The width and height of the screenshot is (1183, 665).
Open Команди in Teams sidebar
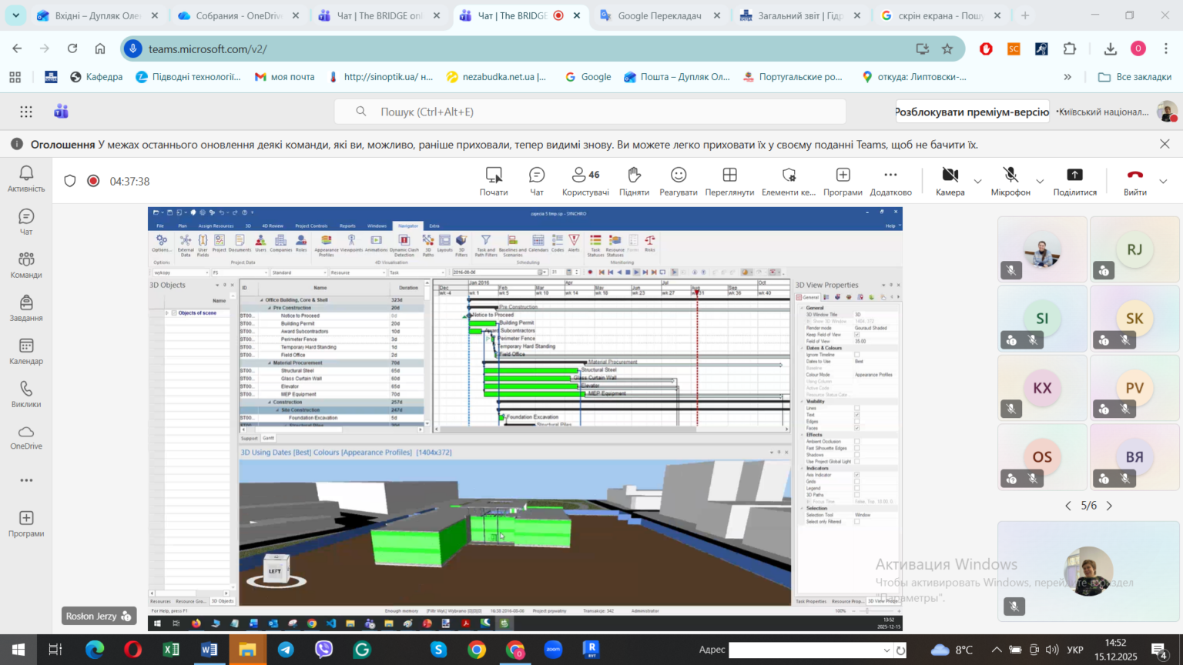pyautogui.click(x=26, y=266)
